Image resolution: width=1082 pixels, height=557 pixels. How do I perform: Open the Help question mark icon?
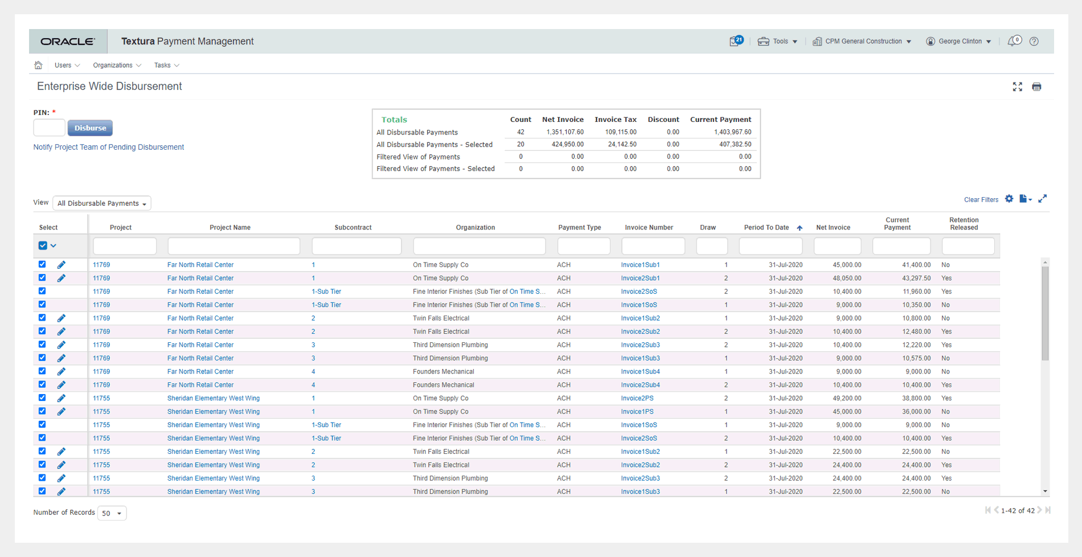pos(1034,41)
